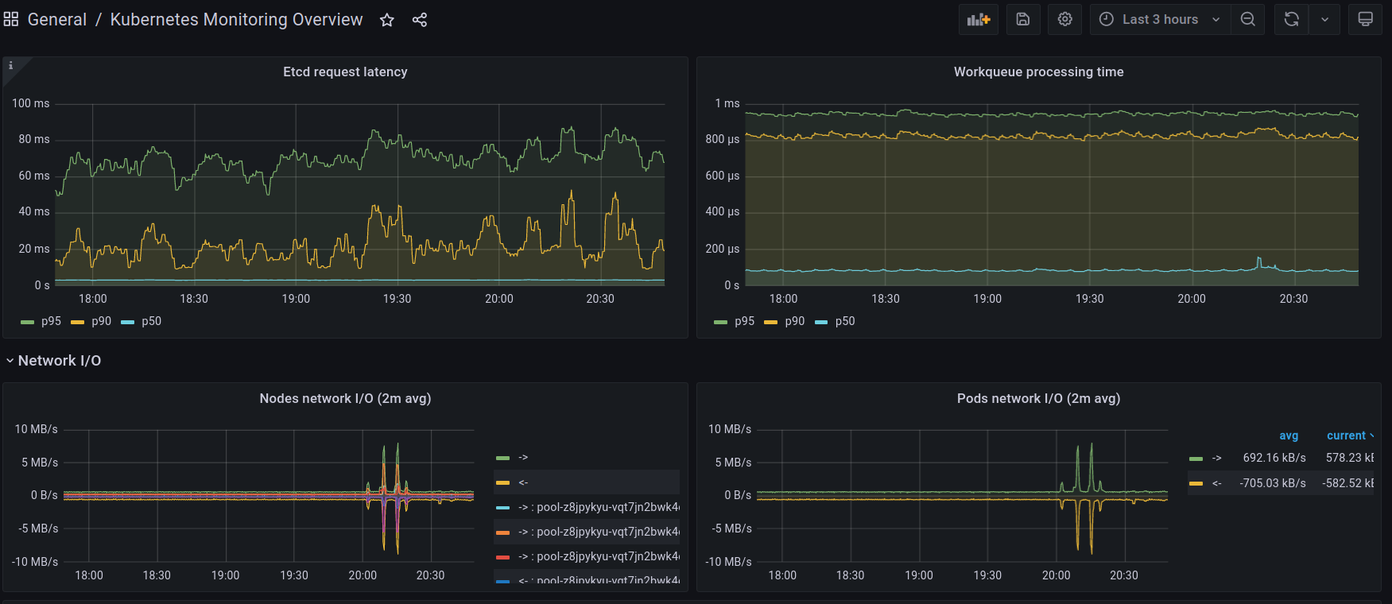The width and height of the screenshot is (1392, 604).
Task: Open the Last 3 hours time picker
Action: pos(1160,19)
